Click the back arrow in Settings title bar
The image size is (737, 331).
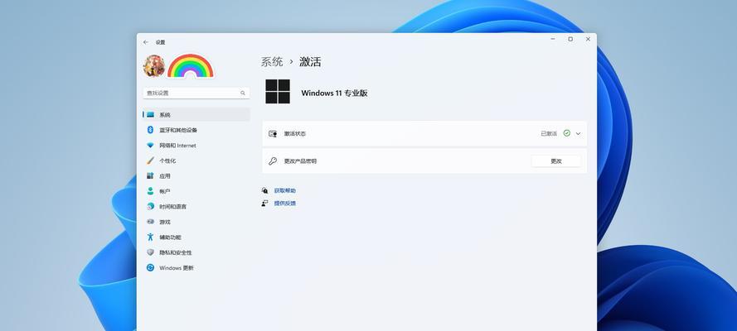146,42
